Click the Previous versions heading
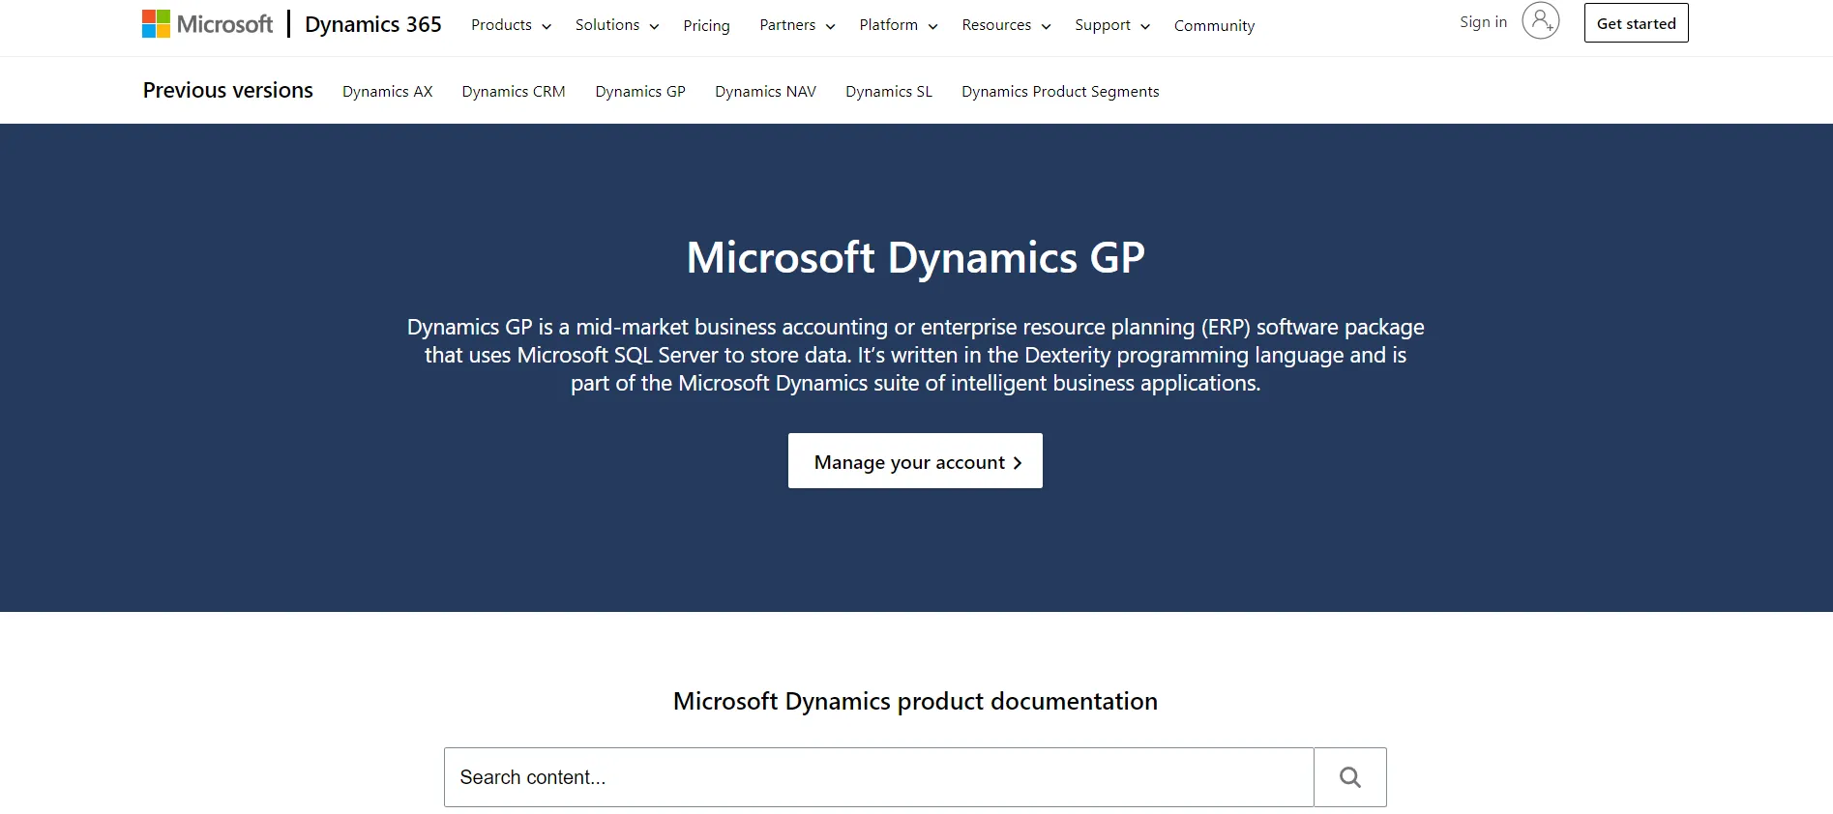Image resolution: width=1833 pixels, height=814 pixels. 228,90
